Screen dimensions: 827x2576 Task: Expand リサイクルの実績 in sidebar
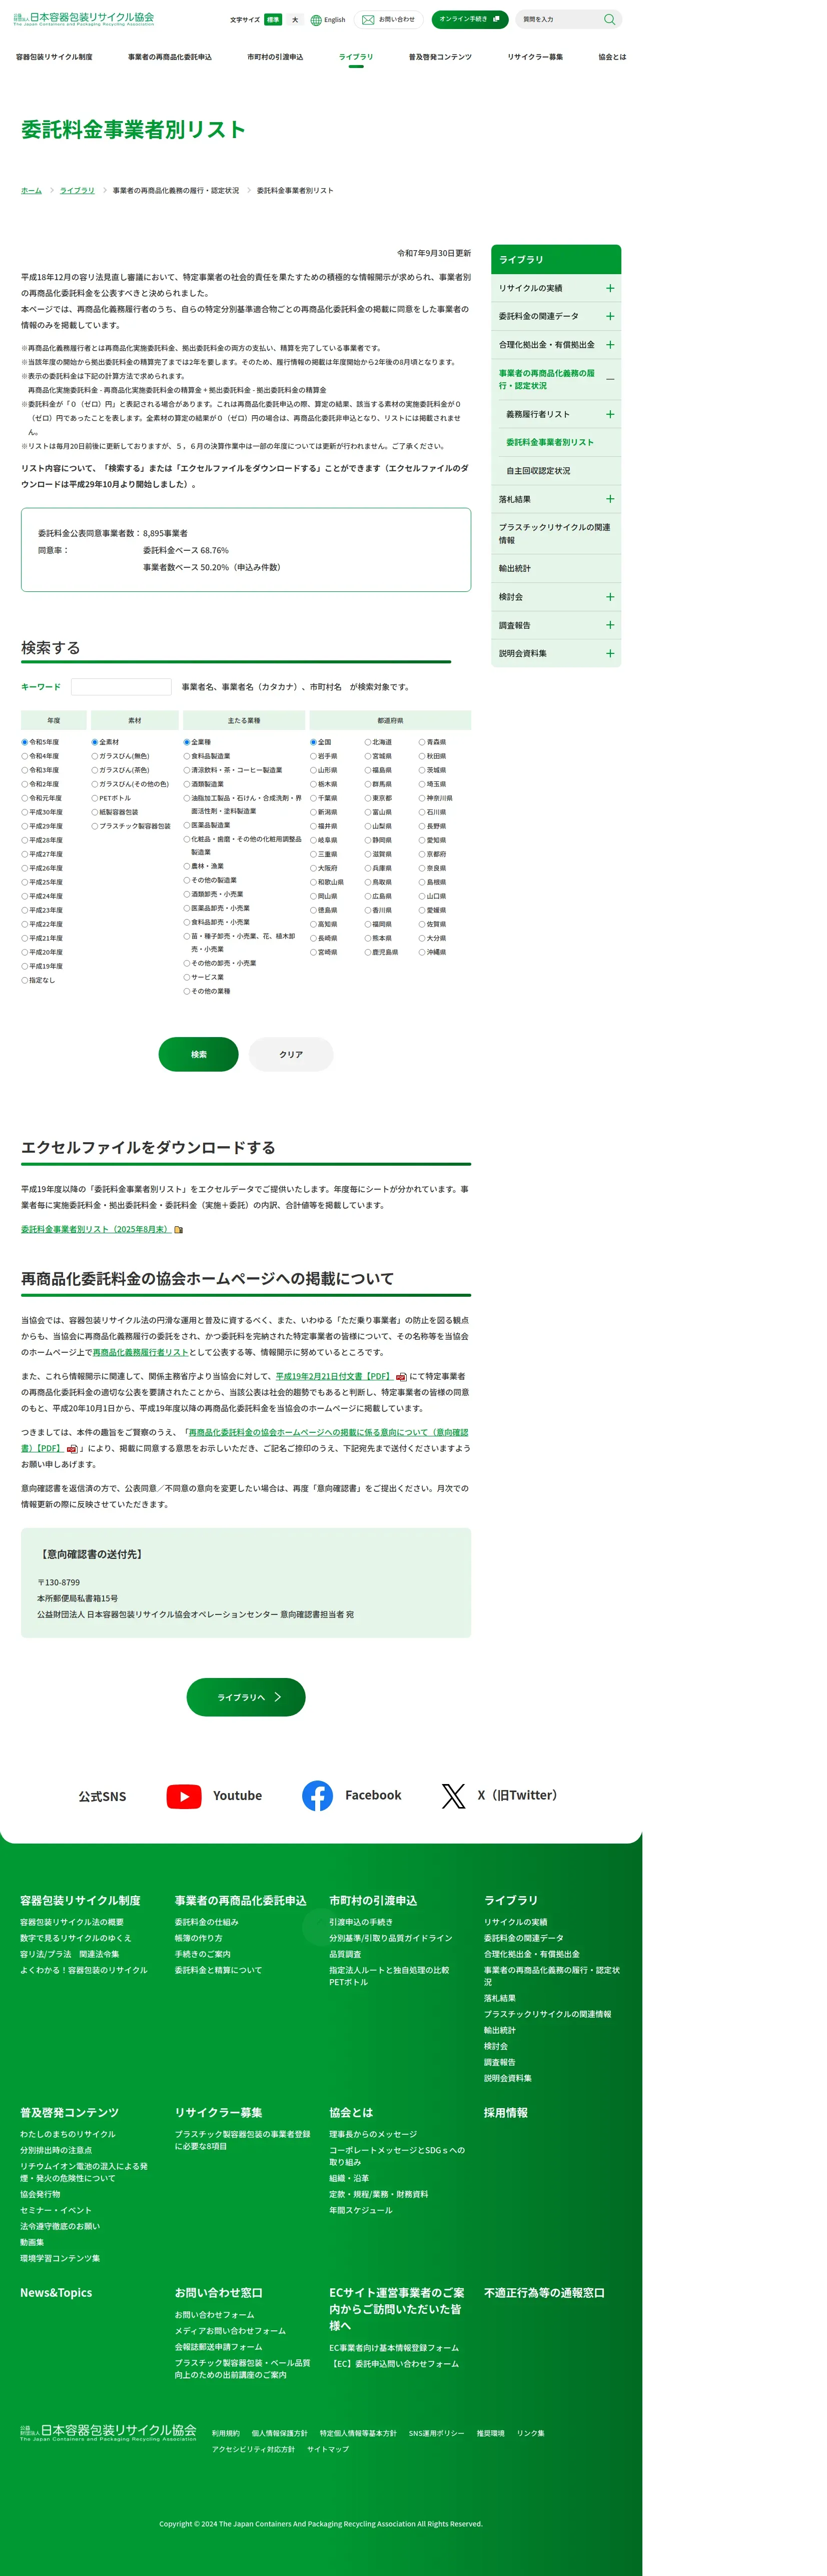click(610, 288)
